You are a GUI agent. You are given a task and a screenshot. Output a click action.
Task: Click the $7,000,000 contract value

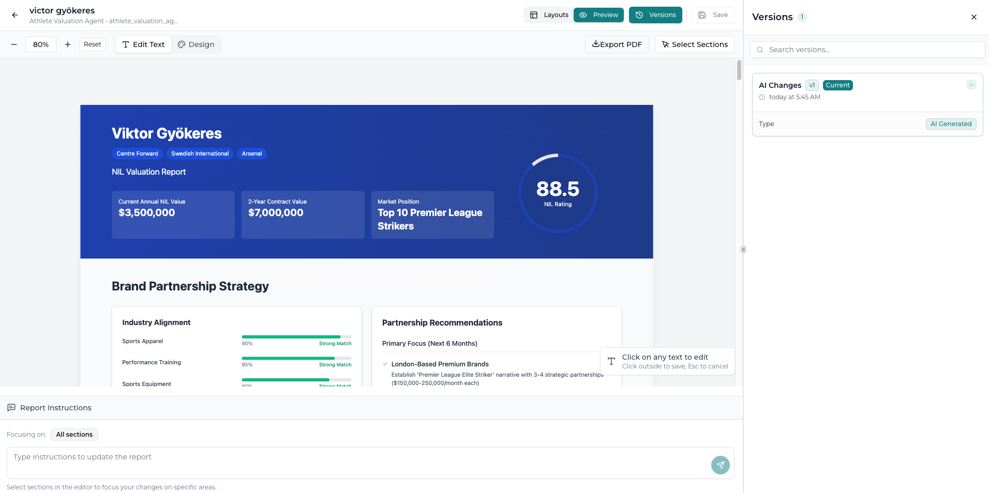coord(276,212)
